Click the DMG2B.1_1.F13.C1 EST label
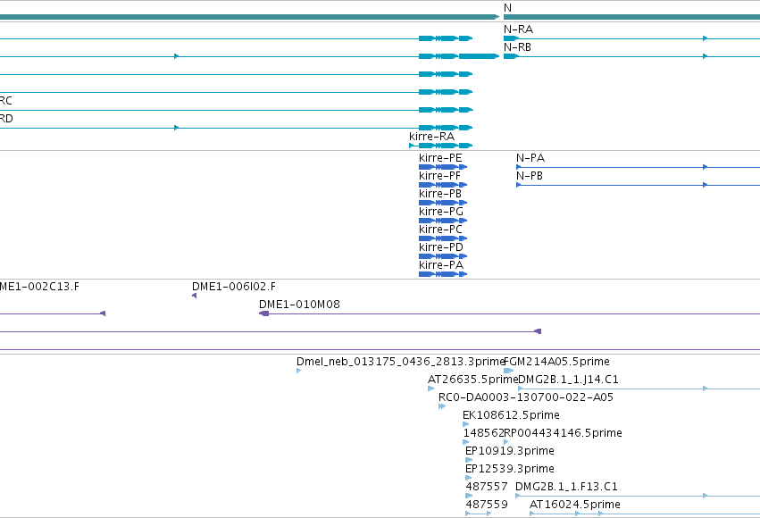 566,487
